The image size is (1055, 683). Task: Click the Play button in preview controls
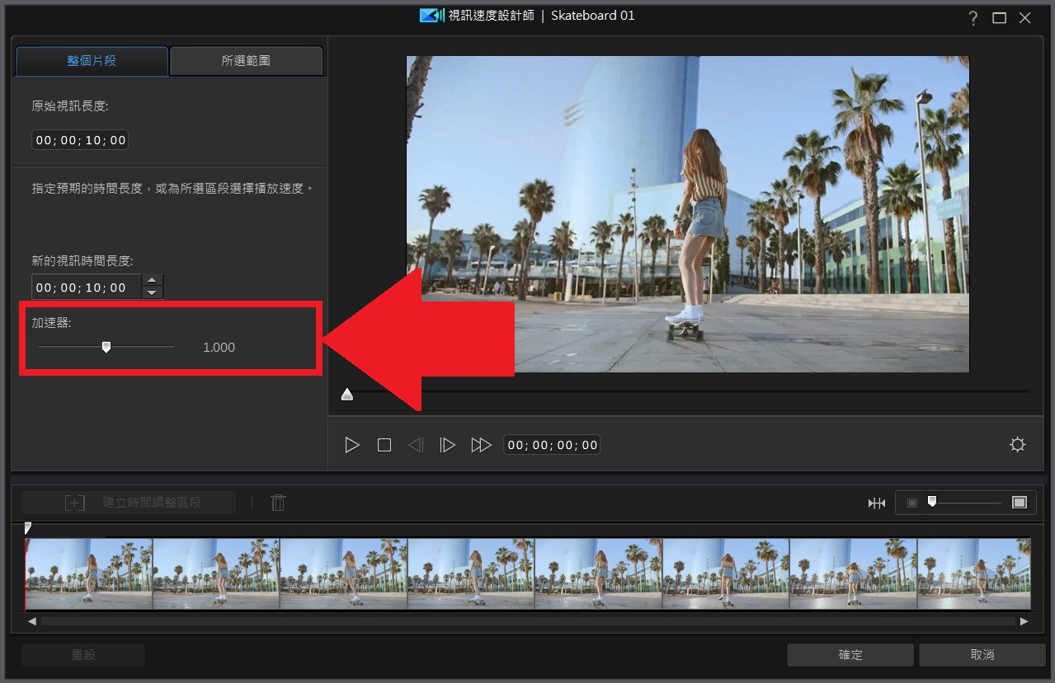click(352, 445)
